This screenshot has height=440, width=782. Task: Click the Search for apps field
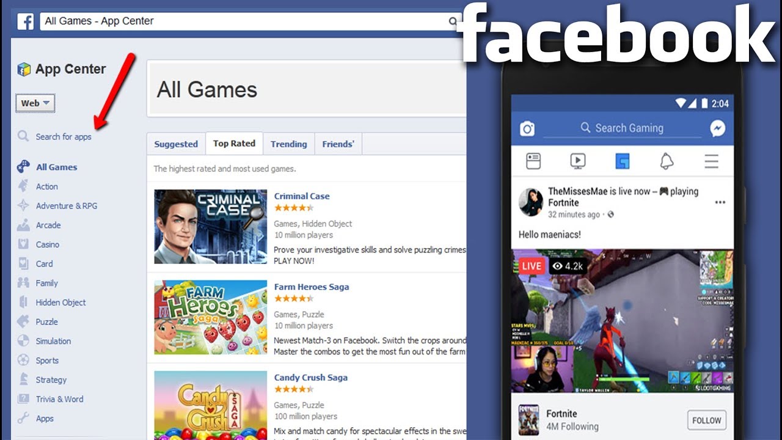pos(64,137)
